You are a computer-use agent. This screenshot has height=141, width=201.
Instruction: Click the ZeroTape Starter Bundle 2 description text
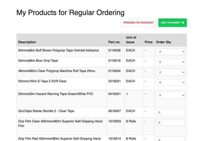click(46, 111)
